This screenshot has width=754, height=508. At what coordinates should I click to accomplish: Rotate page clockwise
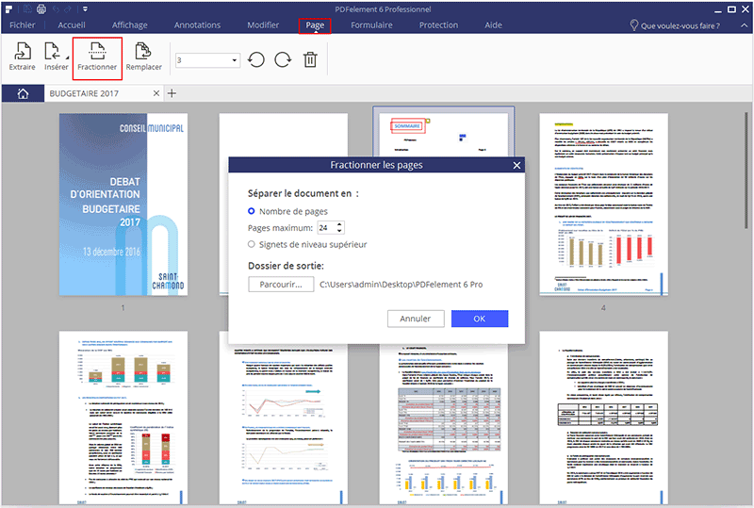click(283, 60)
